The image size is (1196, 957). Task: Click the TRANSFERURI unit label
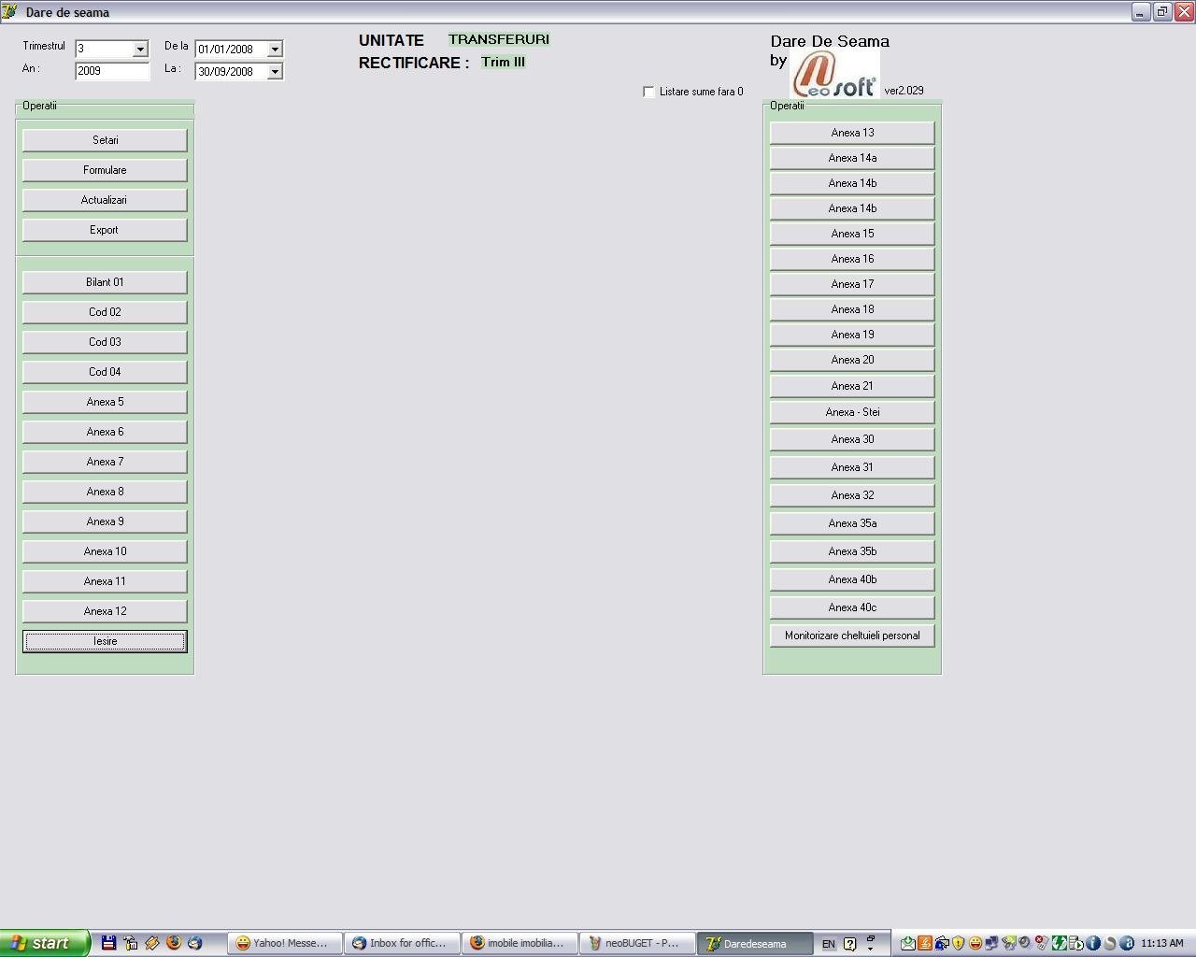coord(499,39)
